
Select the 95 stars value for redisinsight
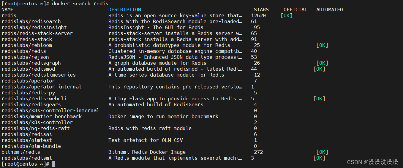coord(257,27)
